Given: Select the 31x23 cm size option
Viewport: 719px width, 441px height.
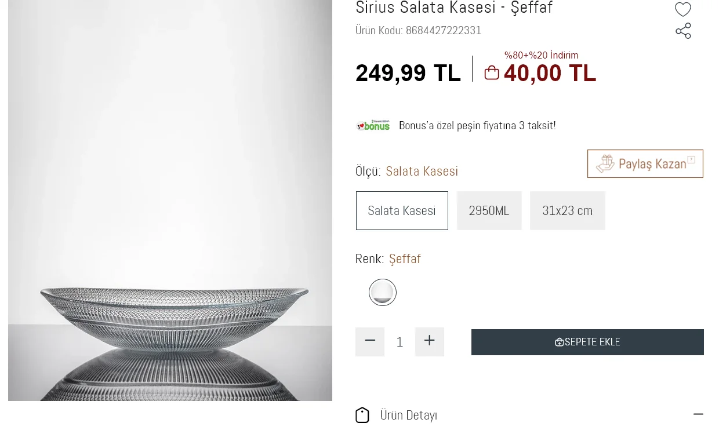Looking at the screenshot, I should tap(567, 210).
